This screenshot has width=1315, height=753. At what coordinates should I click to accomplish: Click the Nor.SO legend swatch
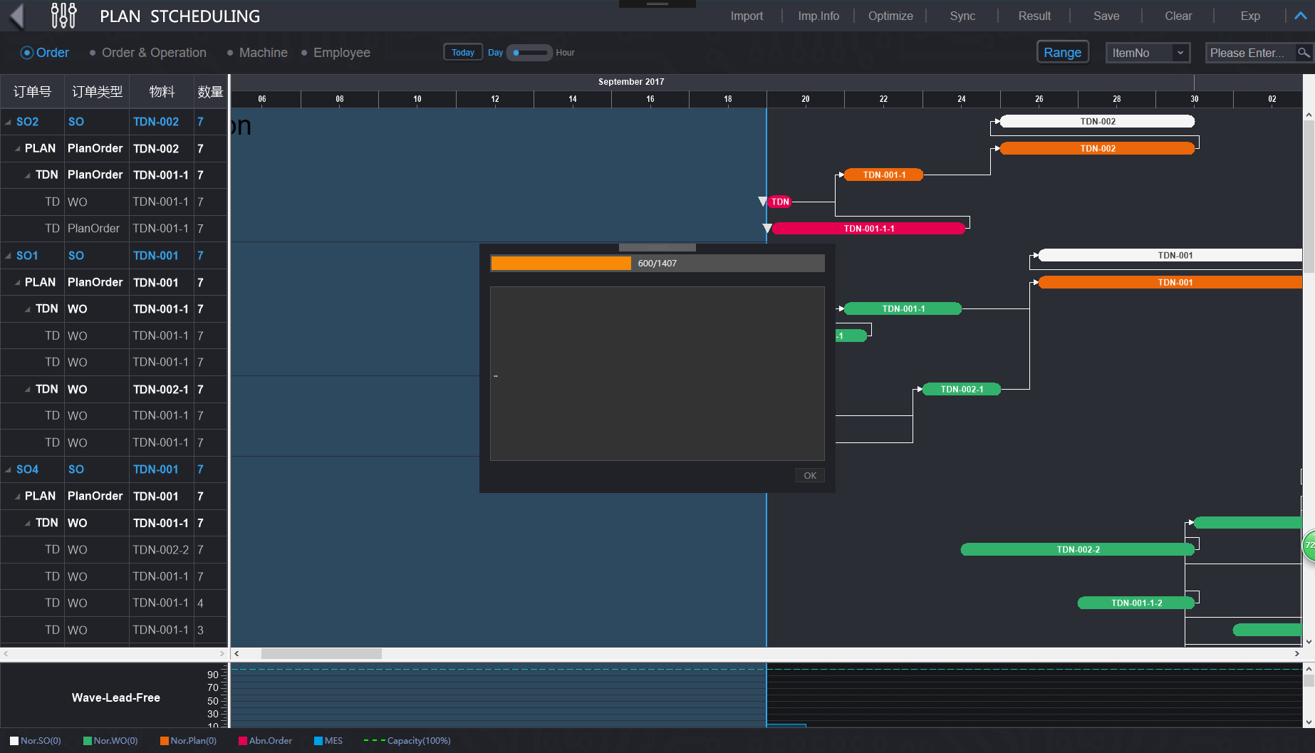pos(14,741)
